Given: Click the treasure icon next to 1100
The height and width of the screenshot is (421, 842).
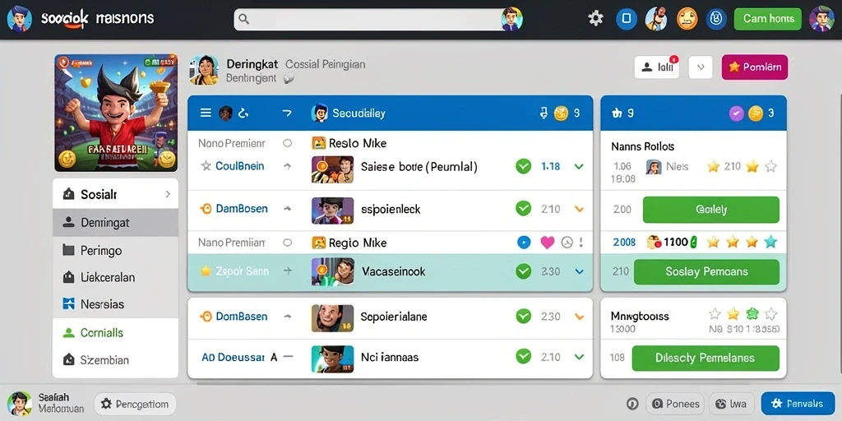Looking at the screenshot, I should click(654, 243).
